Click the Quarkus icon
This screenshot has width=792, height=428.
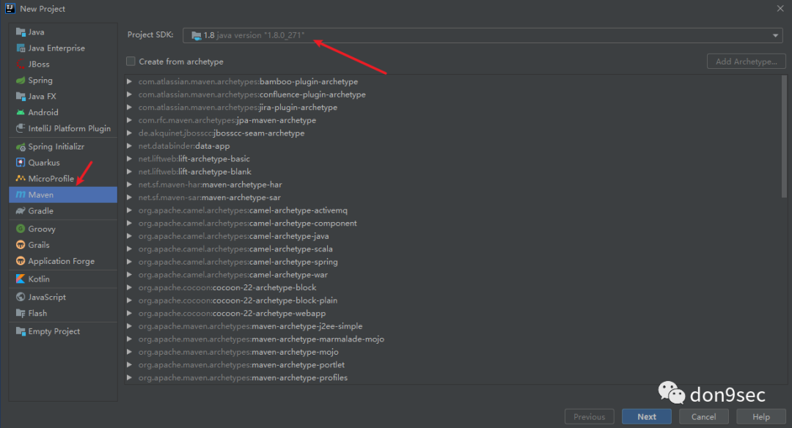tap(21, 163)
